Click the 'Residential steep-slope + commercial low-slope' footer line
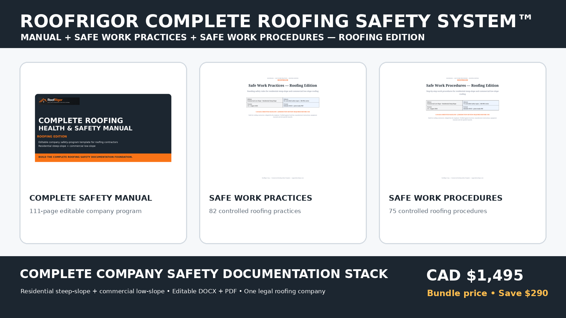Viewport: 566px width, 318px height. pos(173,291)
